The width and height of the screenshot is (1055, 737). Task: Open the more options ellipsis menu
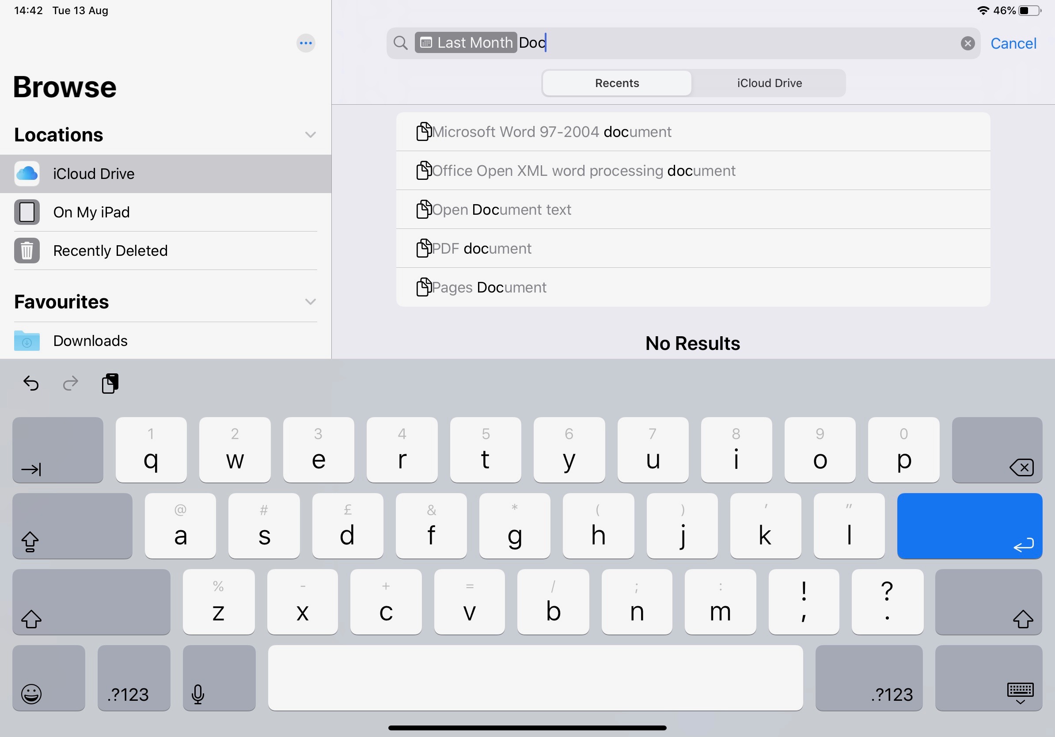306,43
